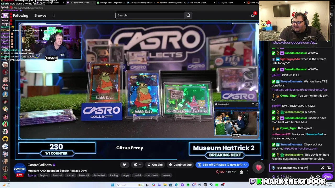
Task: Click the English tag
Action: 44,175
